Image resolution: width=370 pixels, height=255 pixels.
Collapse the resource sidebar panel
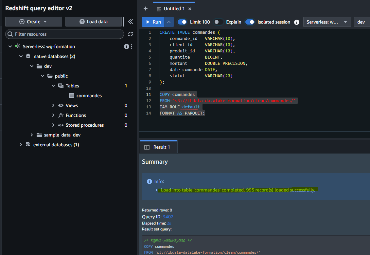131,22
